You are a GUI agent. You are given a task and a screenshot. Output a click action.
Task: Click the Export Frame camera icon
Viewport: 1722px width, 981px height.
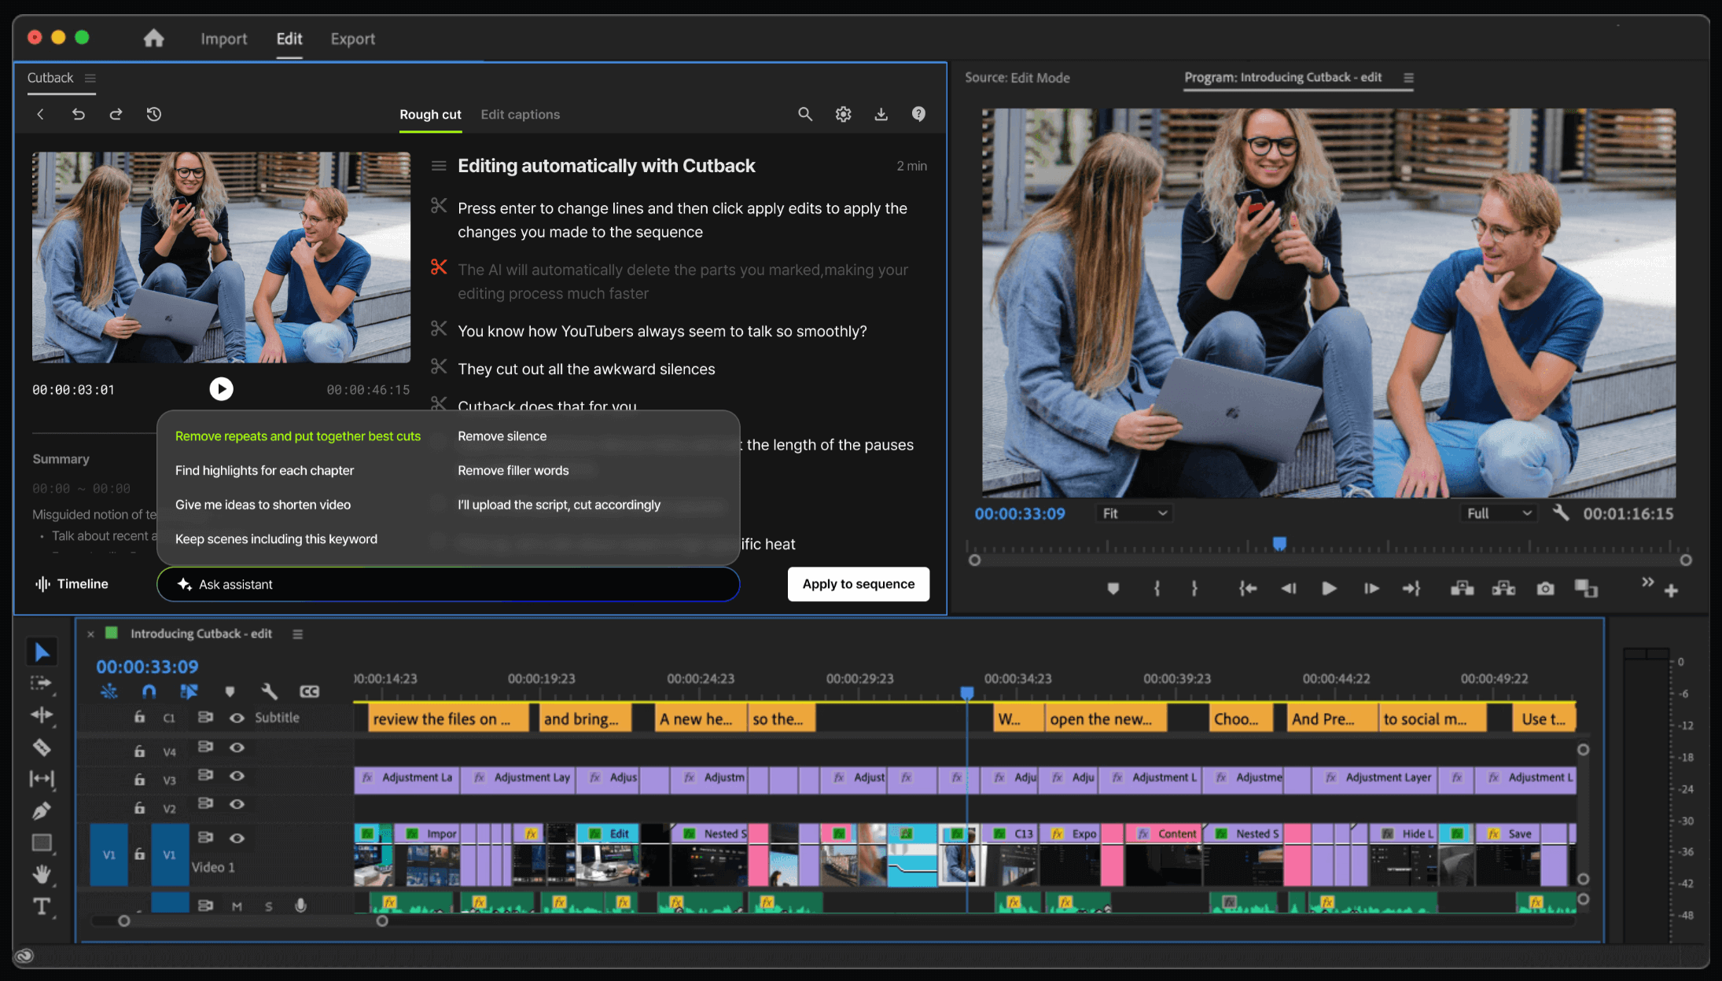(1545, 588)
